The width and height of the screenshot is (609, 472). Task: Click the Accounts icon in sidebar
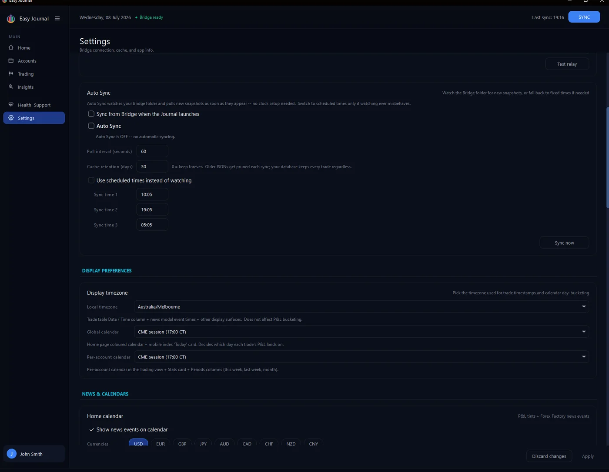11,61
